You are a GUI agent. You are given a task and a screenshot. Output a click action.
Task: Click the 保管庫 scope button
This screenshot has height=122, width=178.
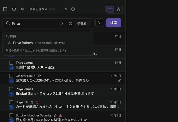point(83,24)
